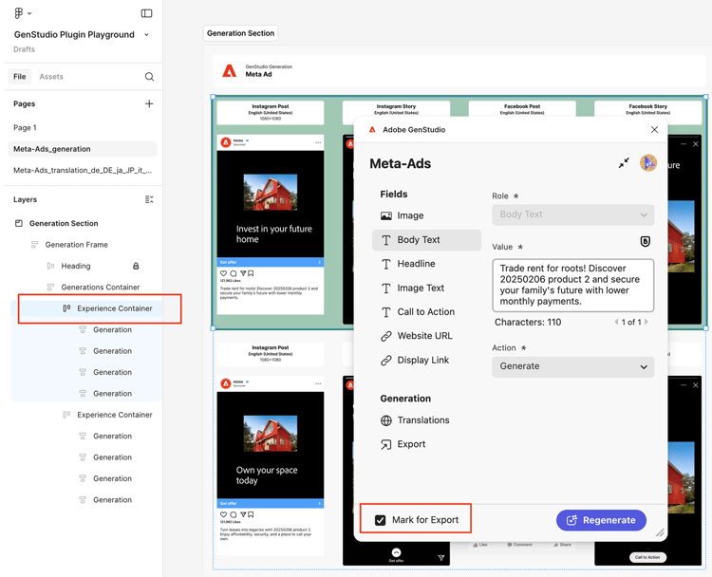712x577 pixels.
Task: Select GenStudio Plugin Playground file title
Action: click(x=74, y=34)
